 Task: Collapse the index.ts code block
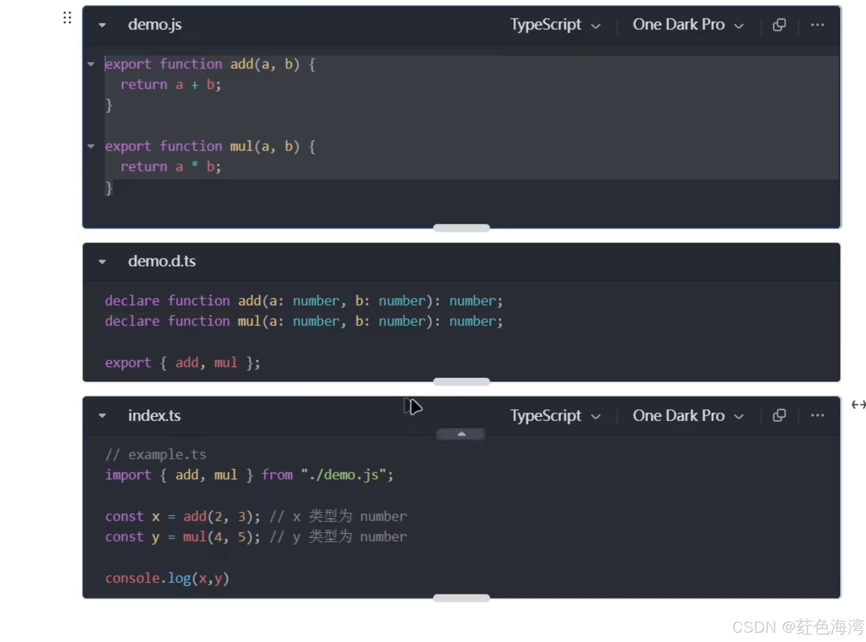coord(102,416)
